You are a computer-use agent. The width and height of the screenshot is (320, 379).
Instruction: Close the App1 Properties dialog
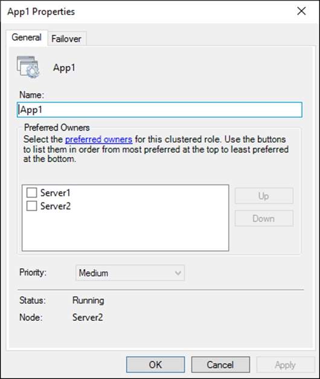click(x=301, y=11)
